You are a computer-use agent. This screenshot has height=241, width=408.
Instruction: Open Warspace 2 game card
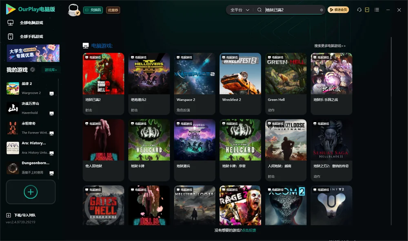[195, 83]
